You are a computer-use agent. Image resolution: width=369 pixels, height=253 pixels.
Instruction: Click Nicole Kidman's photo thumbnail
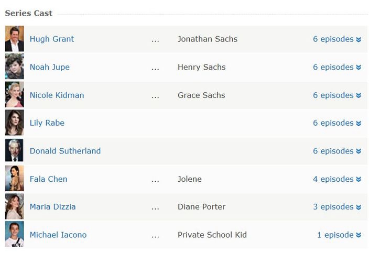click(14, 94)
